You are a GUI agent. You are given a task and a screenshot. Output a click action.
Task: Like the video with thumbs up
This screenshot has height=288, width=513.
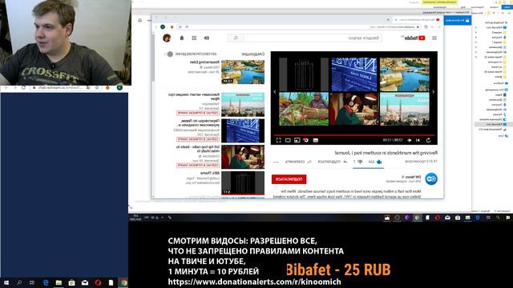379,162
